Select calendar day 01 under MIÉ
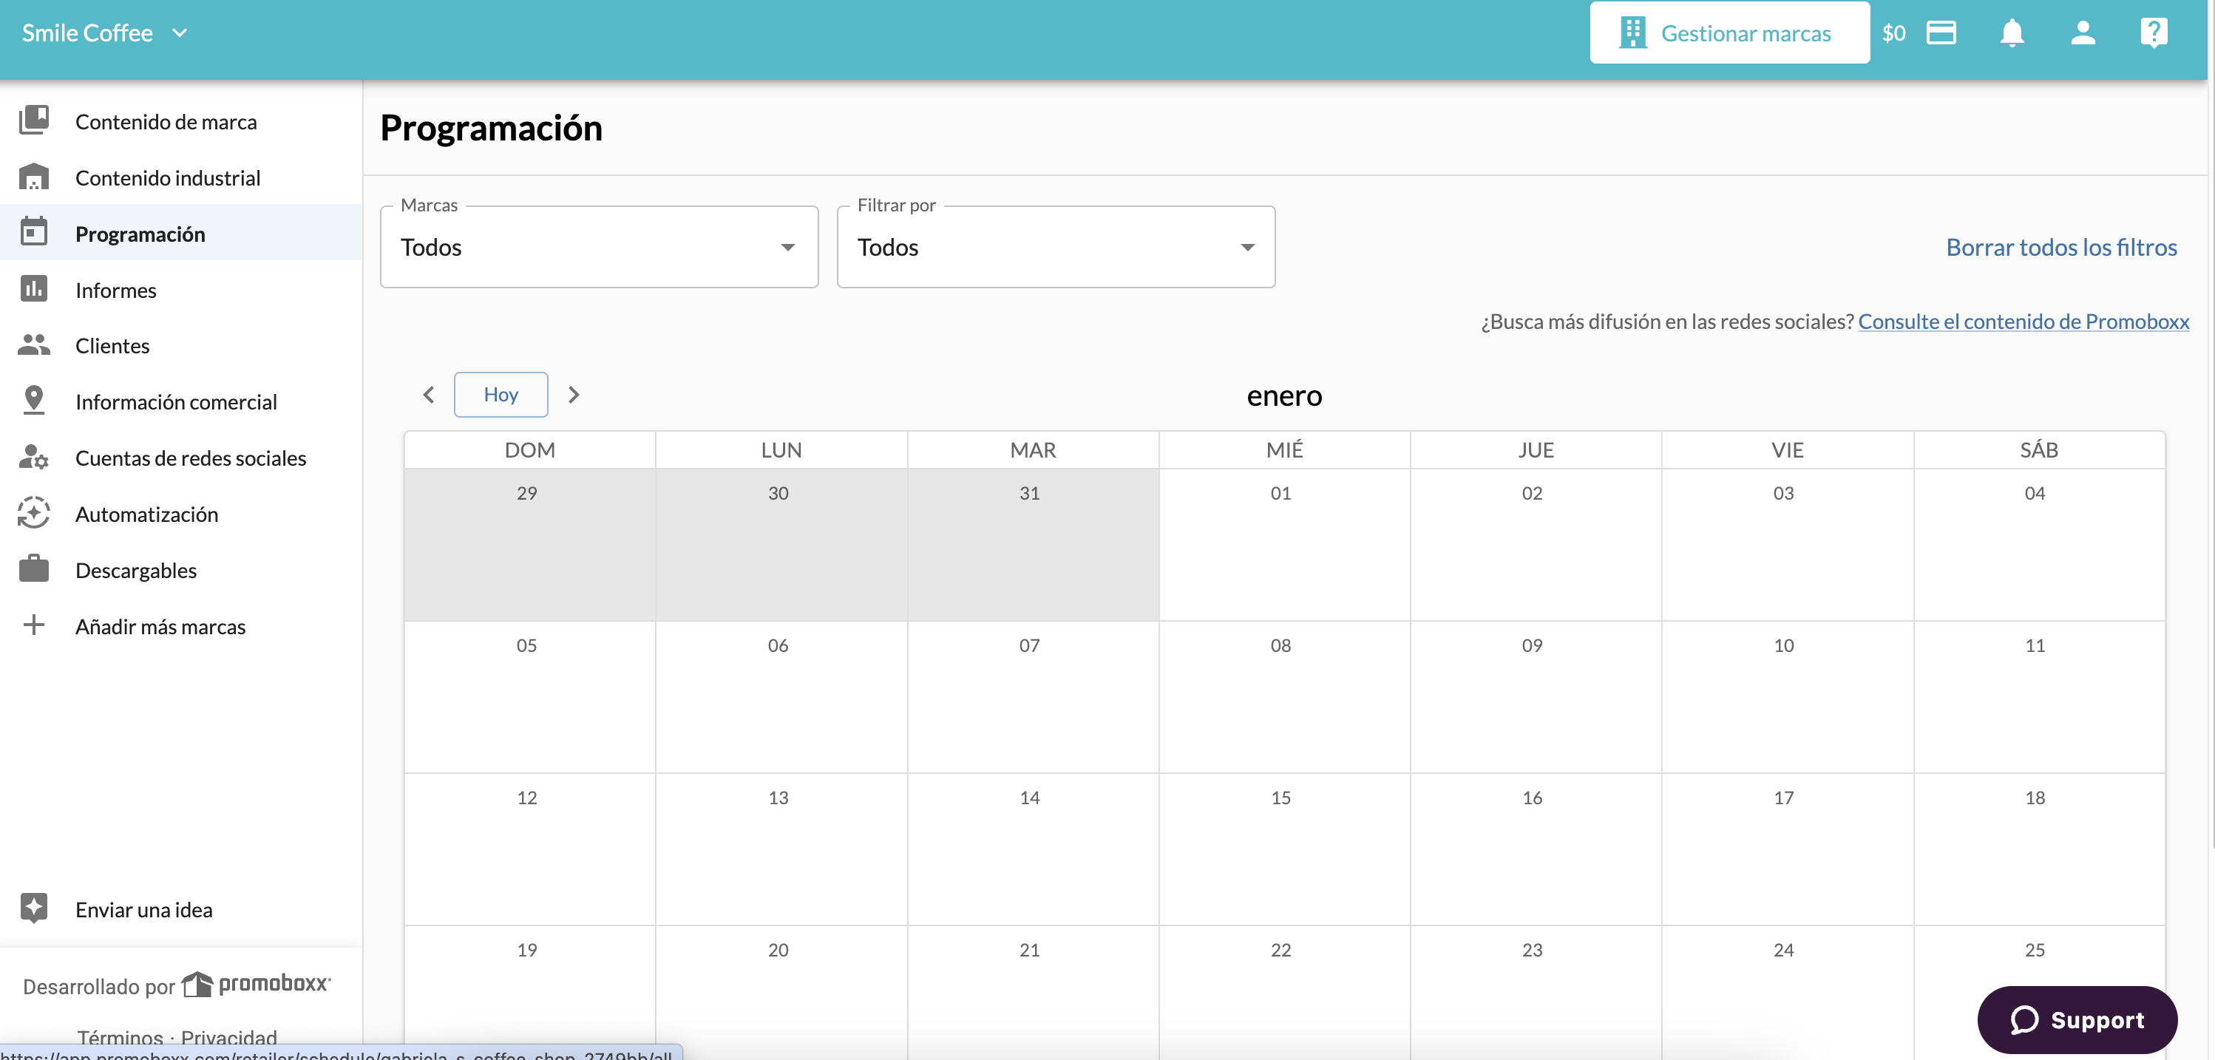This screenshot has height=1060, width=2215. pos(1283,544)
